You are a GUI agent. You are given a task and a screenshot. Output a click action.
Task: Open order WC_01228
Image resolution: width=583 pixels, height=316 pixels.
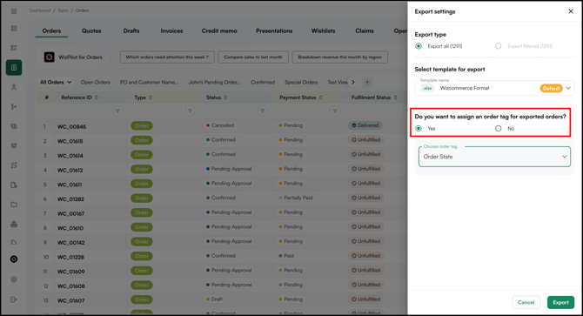pyautogui.click(x=70, y=257)
